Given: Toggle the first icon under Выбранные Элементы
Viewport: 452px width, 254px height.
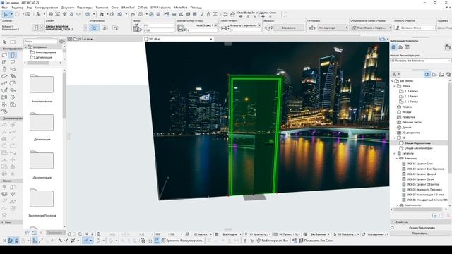Looking at the screenshot, I should (x=394, y=47).
